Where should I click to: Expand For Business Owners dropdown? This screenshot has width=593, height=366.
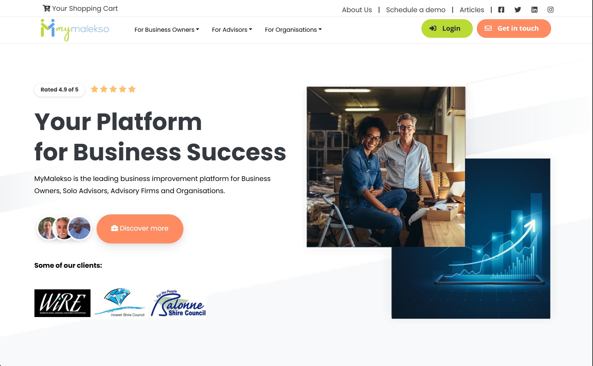pyautogui.click(x=167, y=30)
